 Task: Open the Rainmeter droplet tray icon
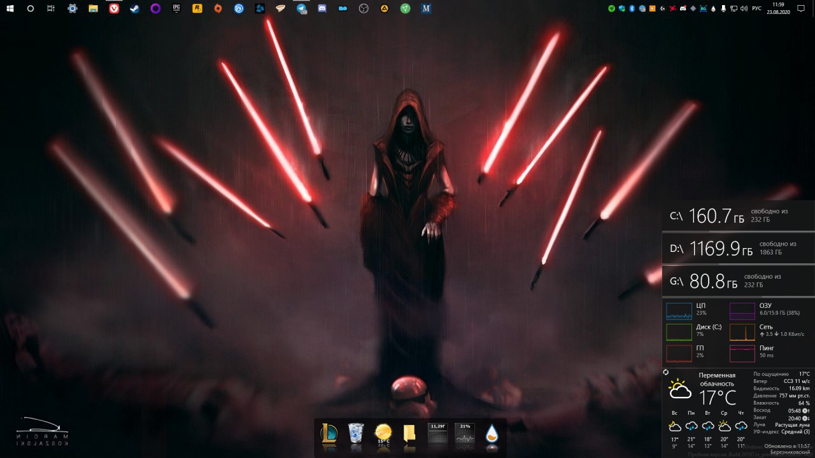[x=713, y=9]
